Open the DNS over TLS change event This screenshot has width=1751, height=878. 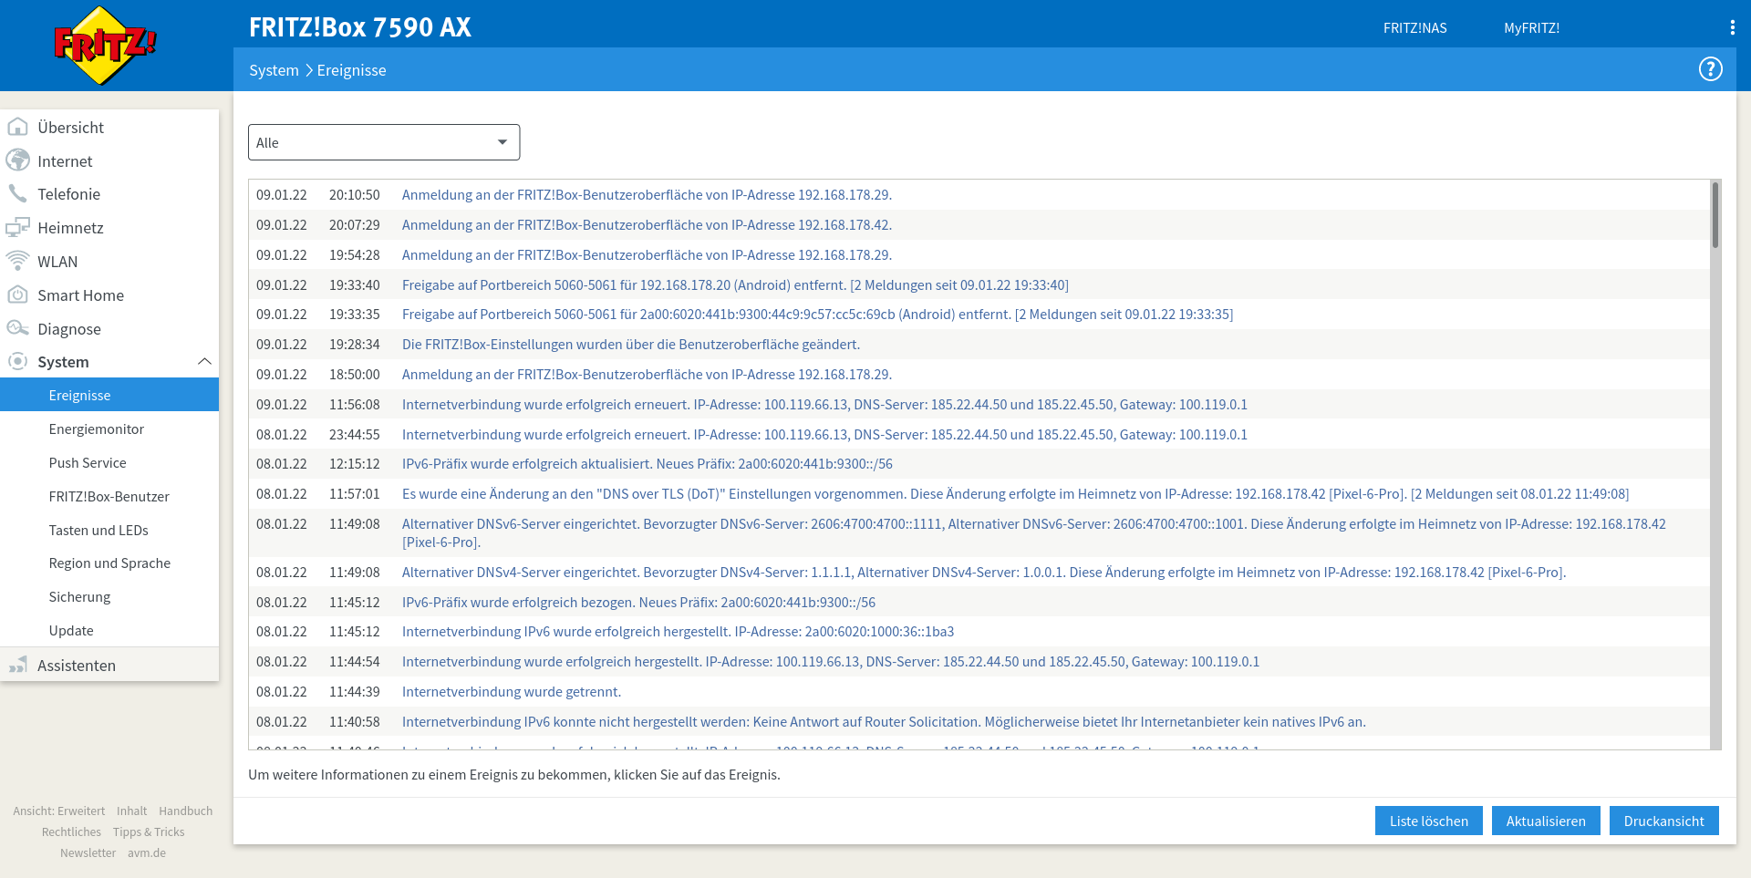pos(1015,493)
